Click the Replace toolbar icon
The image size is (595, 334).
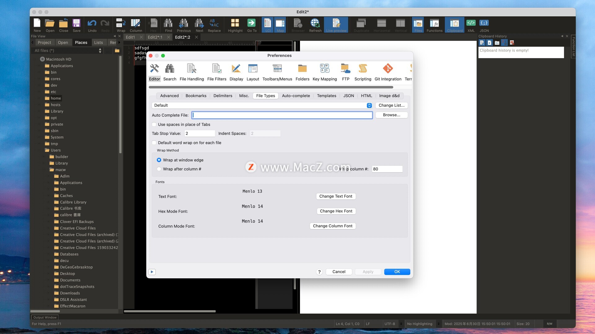coord(214,25)
